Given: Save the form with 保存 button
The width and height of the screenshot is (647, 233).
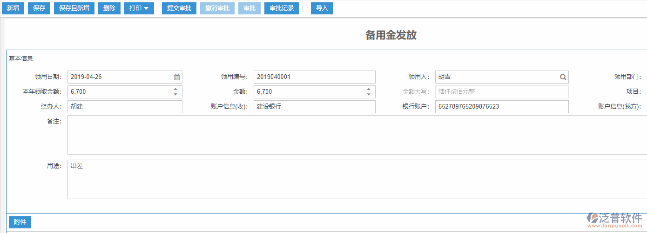Looking at the screenshot, I should 39,8.
